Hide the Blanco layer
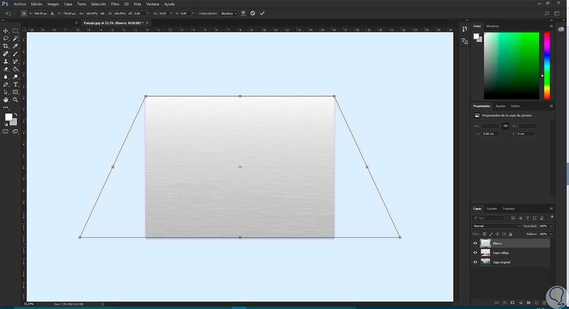Screen dimensions: 569x309 tap(475, 243)
